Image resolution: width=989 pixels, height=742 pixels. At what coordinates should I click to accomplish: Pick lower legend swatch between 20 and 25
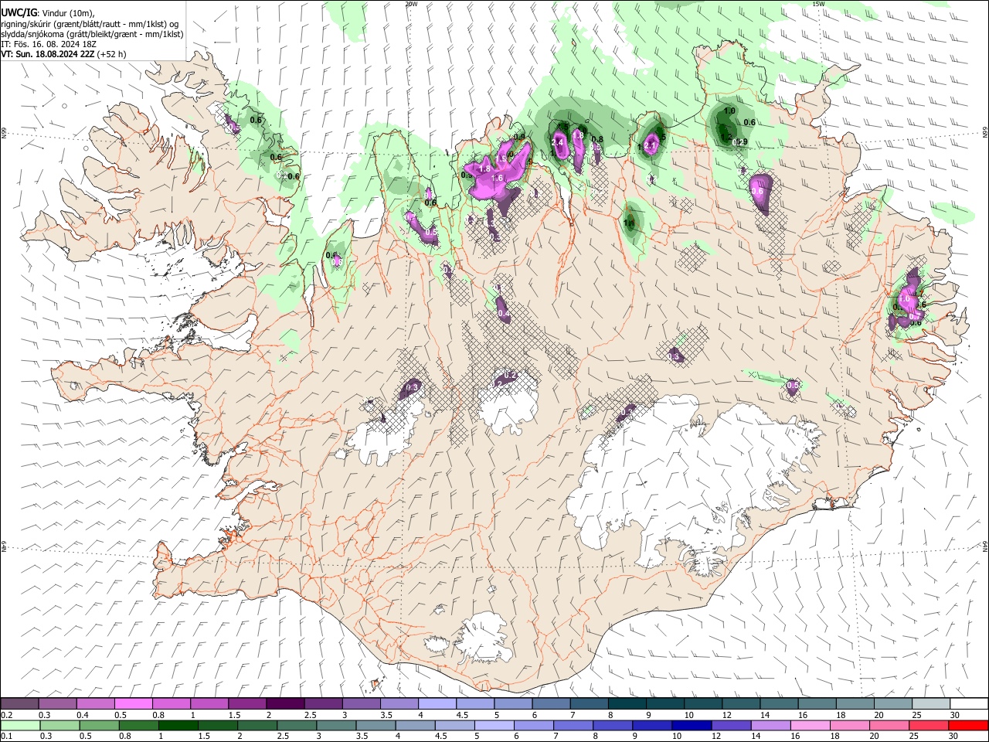888,725
